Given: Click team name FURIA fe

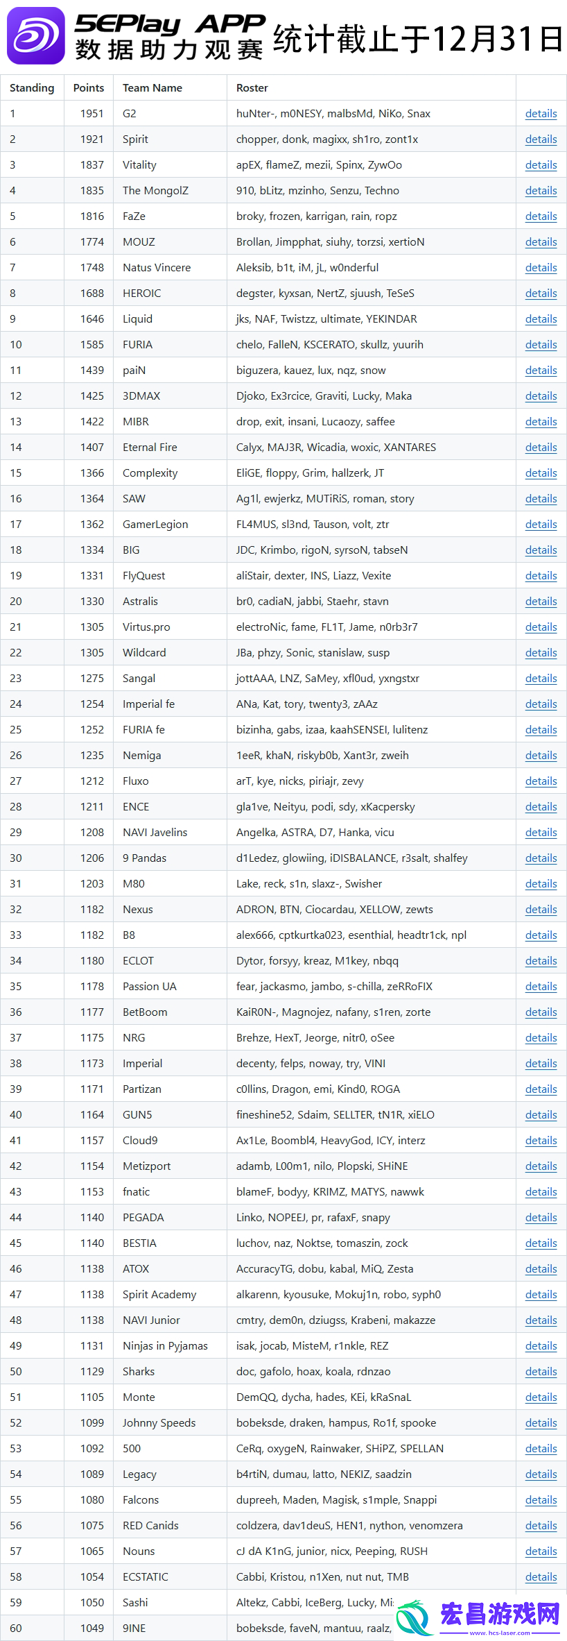Looking at the screenshot, I should pos(143,730).
